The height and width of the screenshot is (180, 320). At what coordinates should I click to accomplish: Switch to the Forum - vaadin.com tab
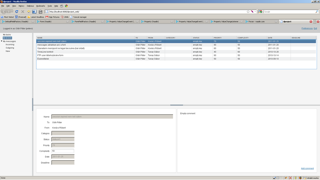[256, 22]
